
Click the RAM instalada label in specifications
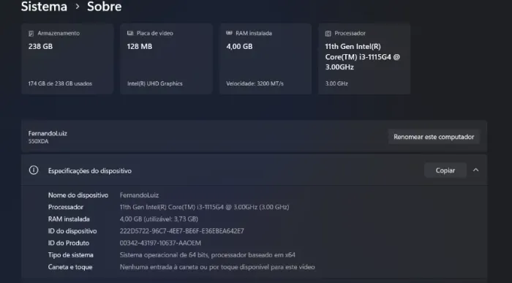[x=69, y=219]
